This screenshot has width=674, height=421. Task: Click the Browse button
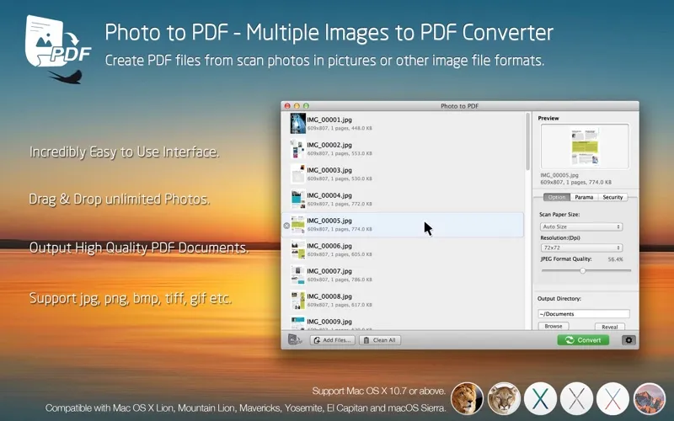[554, 326]
